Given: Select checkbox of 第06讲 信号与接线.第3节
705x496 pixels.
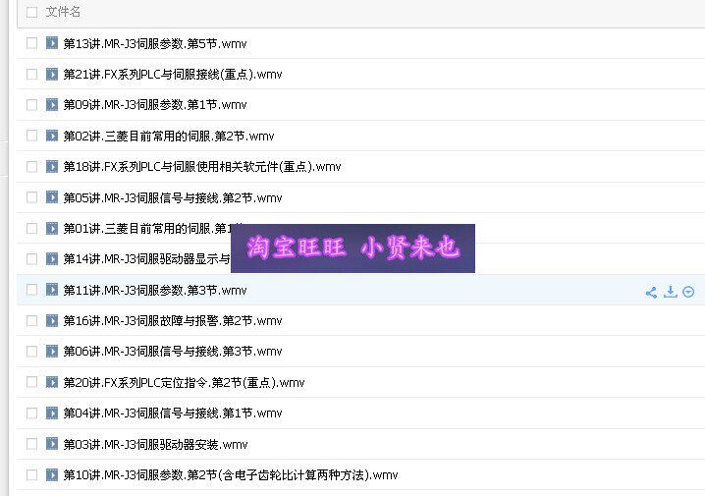Looking at the screenshot, I should click(x=31, y=352).
